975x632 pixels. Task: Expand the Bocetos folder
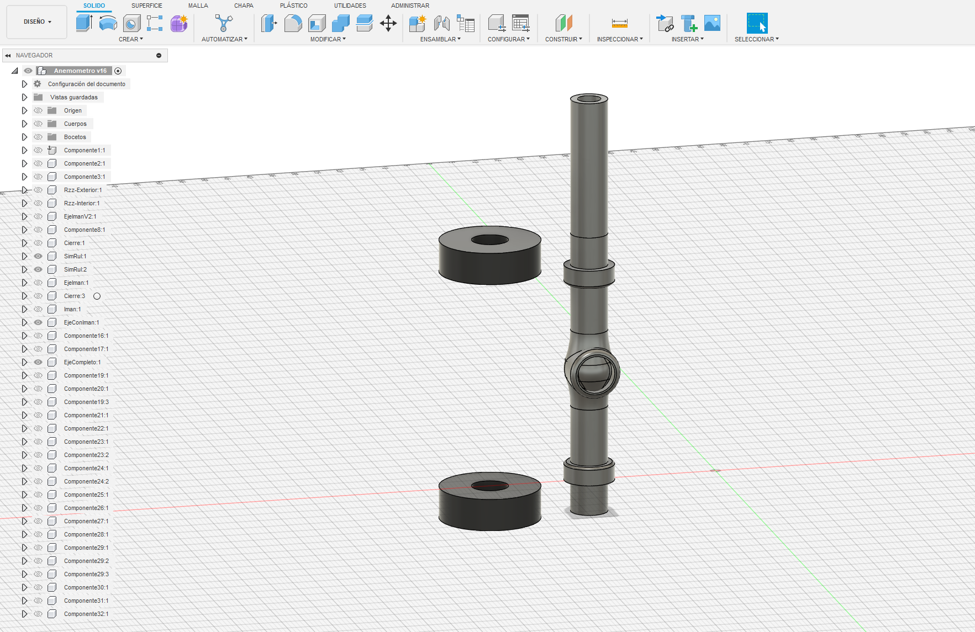pyautogui.click(x=24, y=137)
